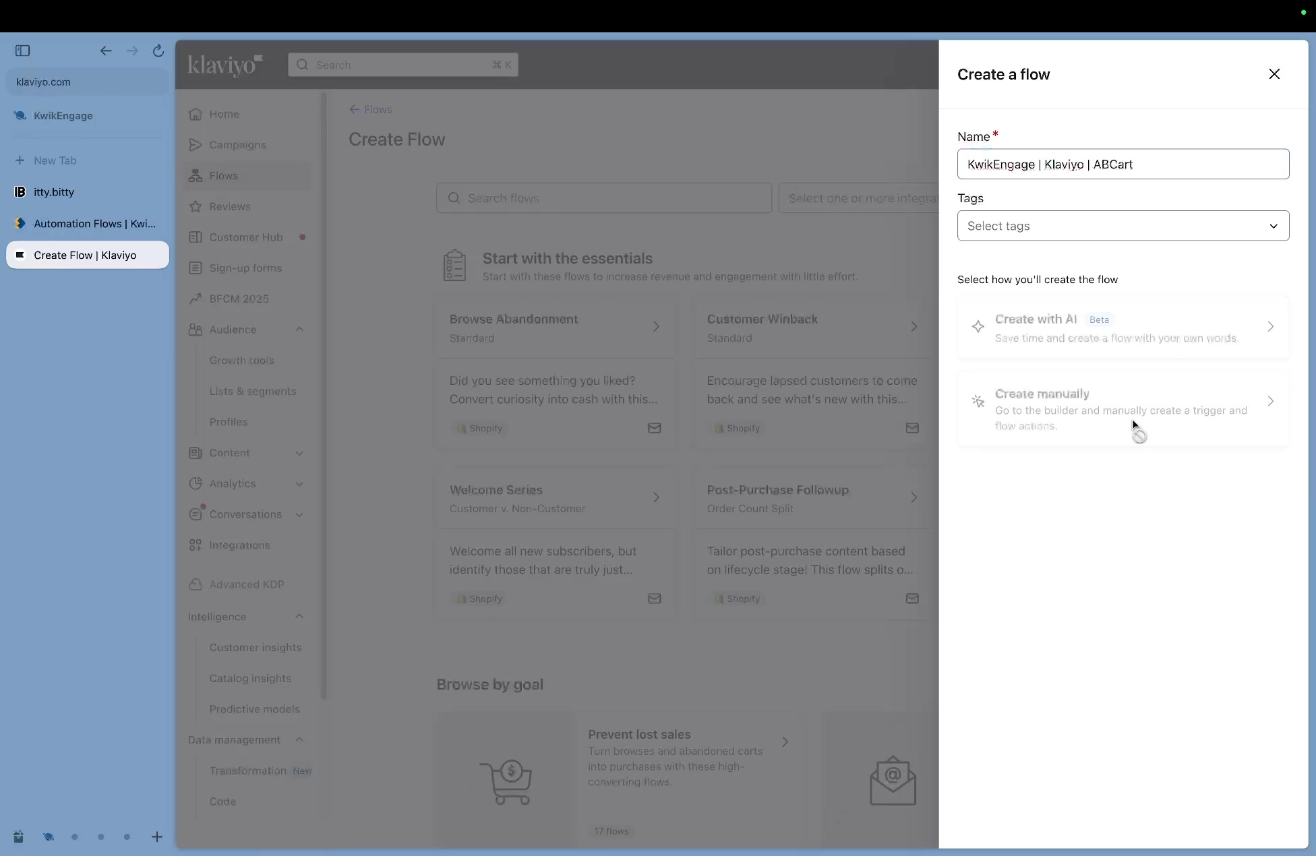Click the shopping cart goal illustration
1316x856 pixels.
pos(506,782)
